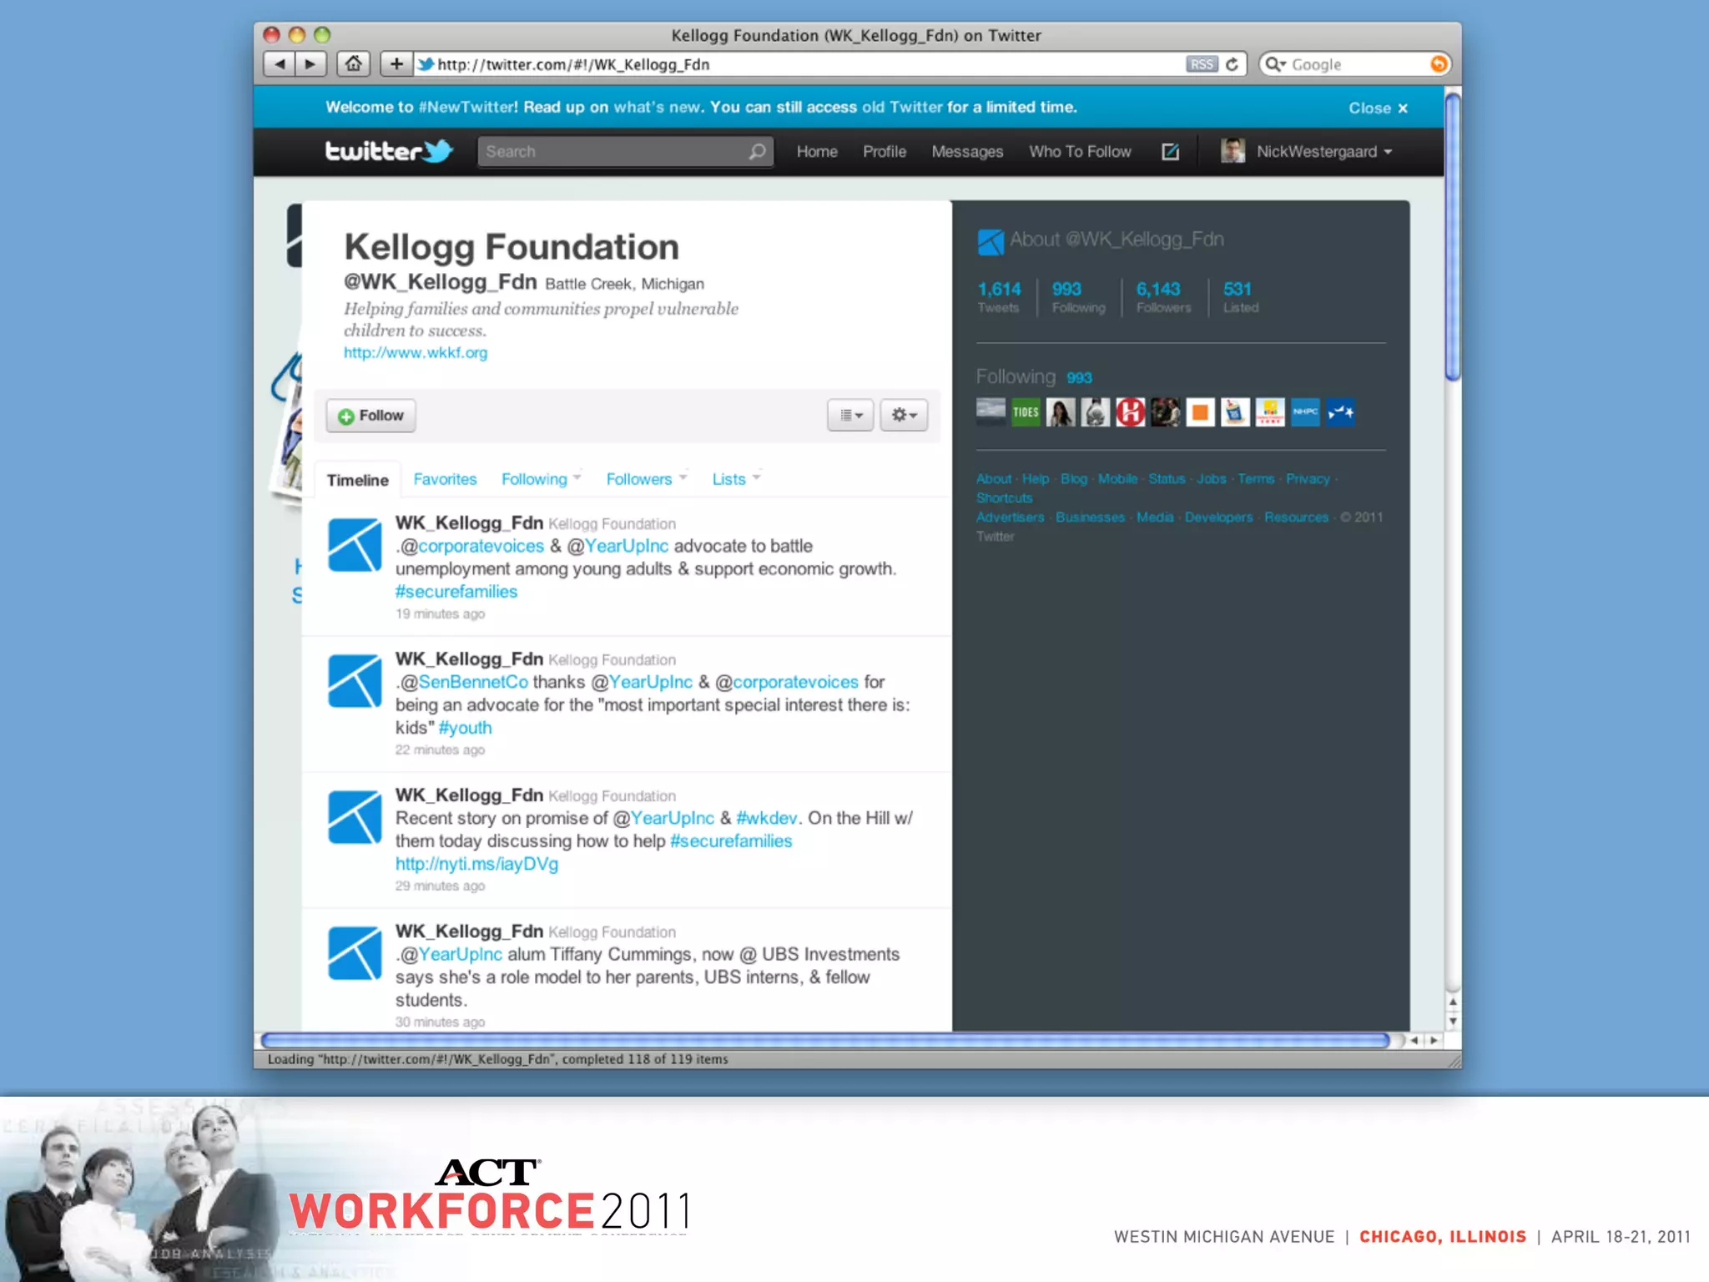1709x1282 pixels.
Task: Expand the NickWestergaard account menu arrow
Action: pos(1388,152)
